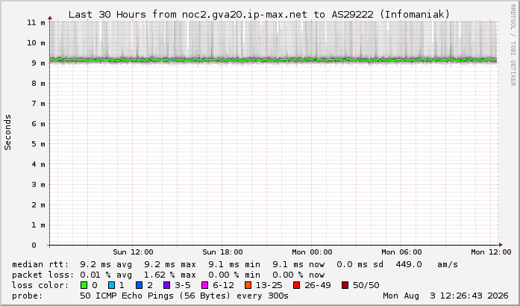Click the 'Mon 00:00' x-axis label
Screen dimensions: 520x306
coord(312,252)
